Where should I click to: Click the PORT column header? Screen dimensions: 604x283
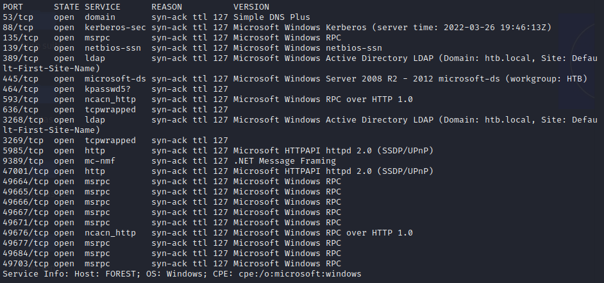pyautogui.click(x=13, y=6)
